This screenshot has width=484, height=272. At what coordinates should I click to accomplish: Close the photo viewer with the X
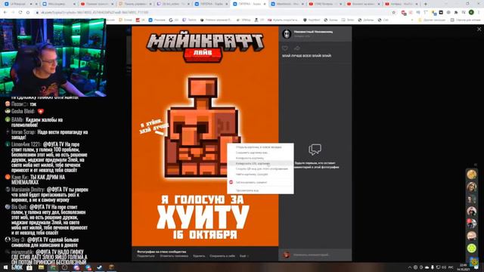(479, 29)
